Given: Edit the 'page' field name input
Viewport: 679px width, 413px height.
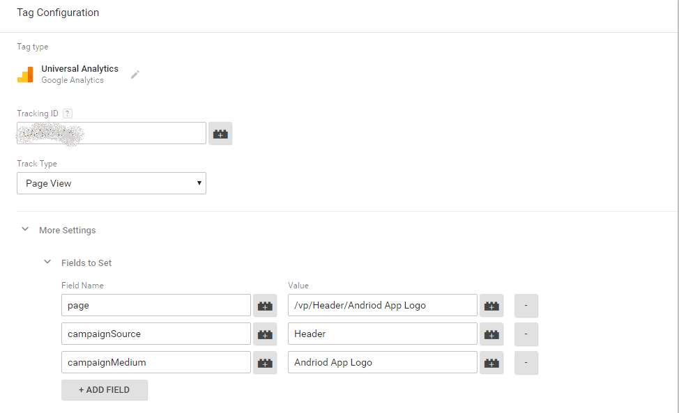Looking at the screenshot, I should 156,305.
